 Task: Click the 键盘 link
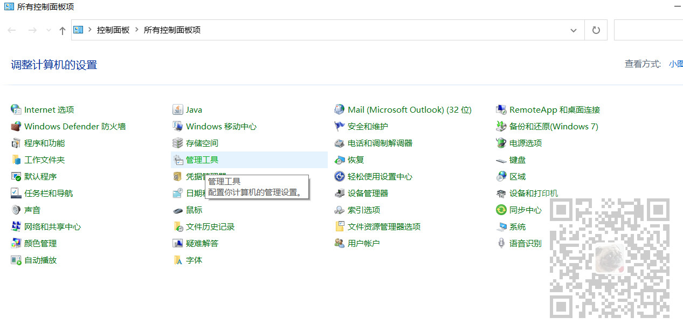click(518, 160)
